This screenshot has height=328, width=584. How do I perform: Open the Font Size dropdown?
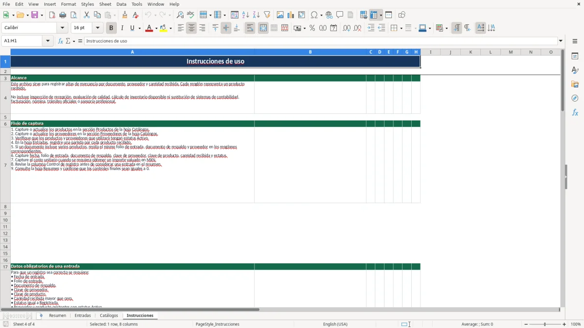click(98, 28)
